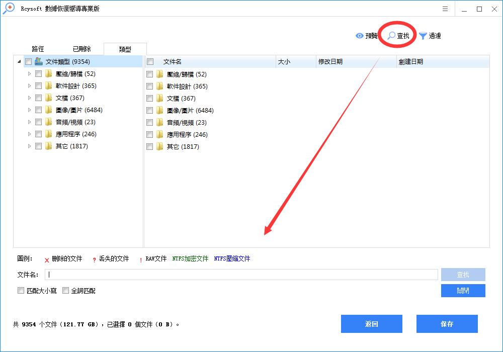503x352 pixels.
Task: Click the 文件名 search input field
Action: point(241,275)
